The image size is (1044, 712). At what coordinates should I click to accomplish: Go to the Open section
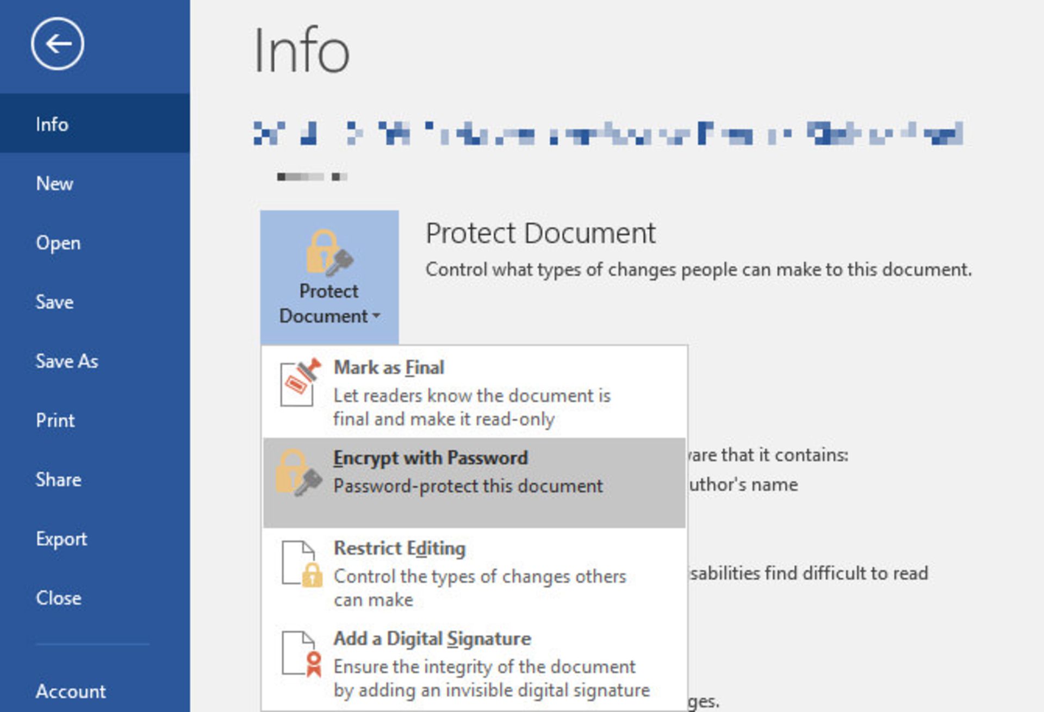(x=58, y=243)
